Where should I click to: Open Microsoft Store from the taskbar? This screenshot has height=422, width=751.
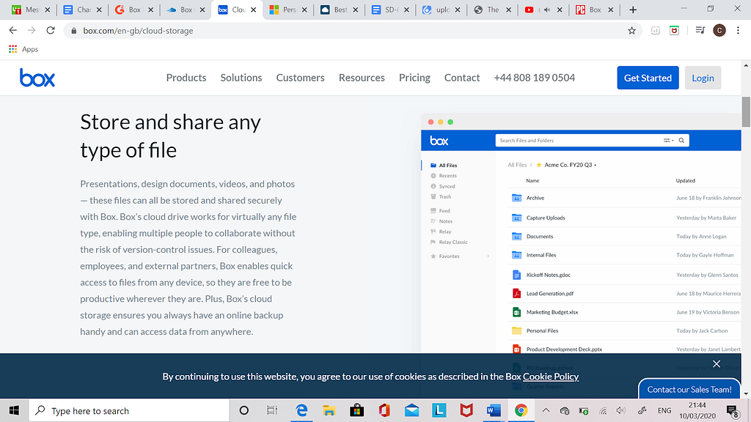pyautogui.click(x=356, y=410)
